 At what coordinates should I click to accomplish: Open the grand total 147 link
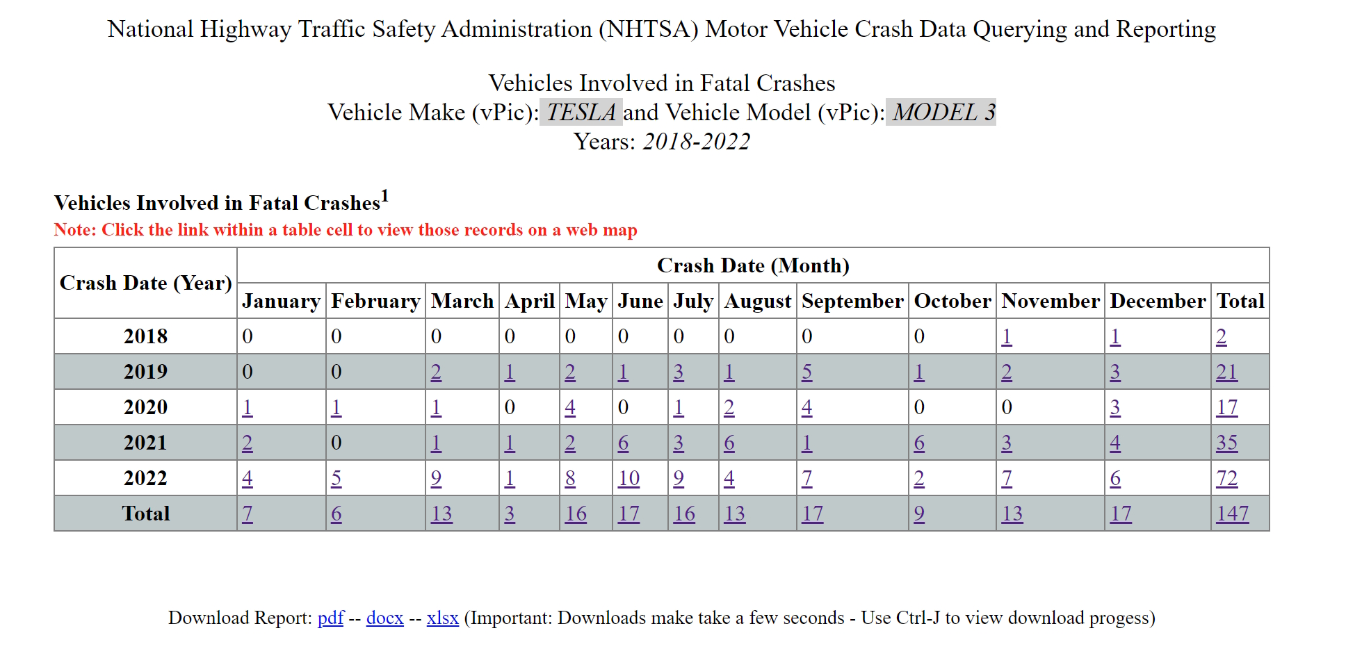1232,514
